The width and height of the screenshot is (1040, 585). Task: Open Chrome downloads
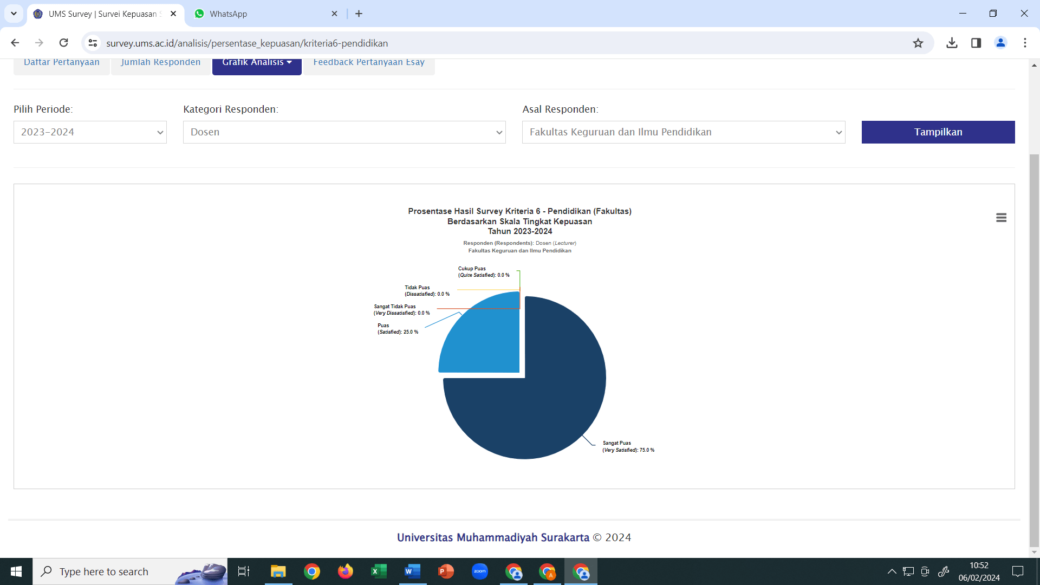(952, 43)
